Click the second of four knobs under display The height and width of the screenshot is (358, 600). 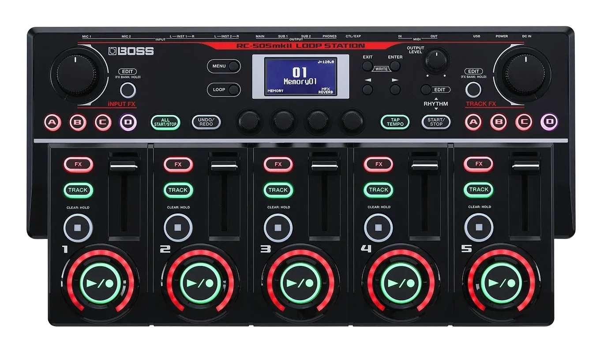[283, 121]
